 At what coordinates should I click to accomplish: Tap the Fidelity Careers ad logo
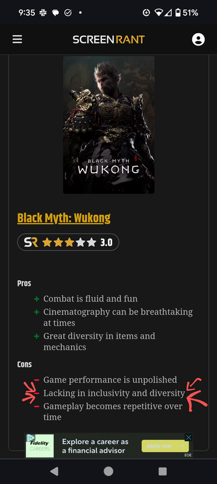pyautogui.click(x=40, y=446)
